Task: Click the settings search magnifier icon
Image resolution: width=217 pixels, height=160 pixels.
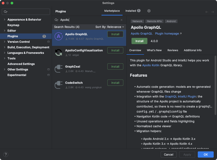Action: (x=5, y=12)
